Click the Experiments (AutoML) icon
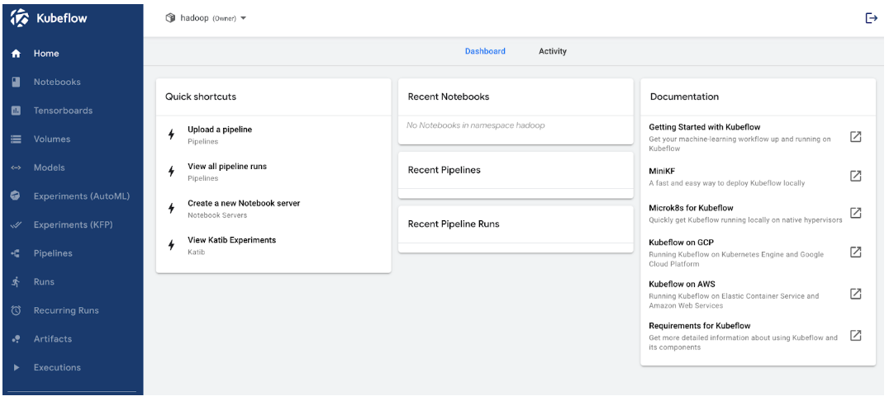889x401 pixels. [16, 196]
